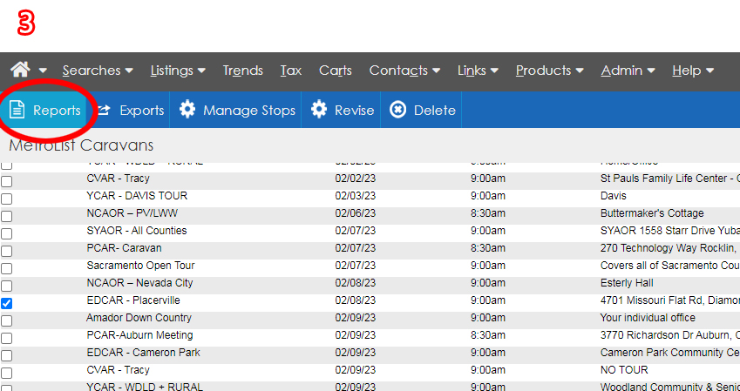The width and height of the screenshot is (740, 391).
Task: Open the Admin menu
Action: [x=622, y=71]
